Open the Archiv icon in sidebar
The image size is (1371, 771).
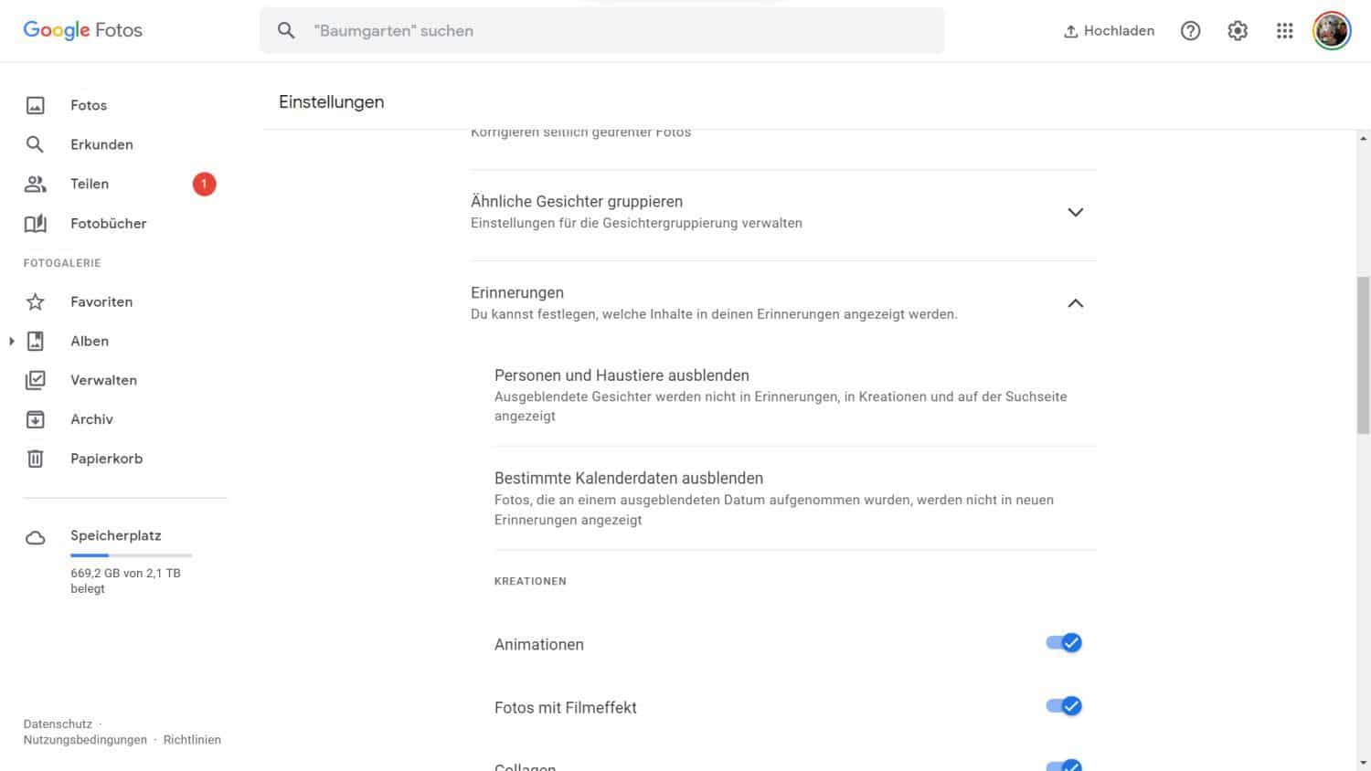click(x=36, y=419)
